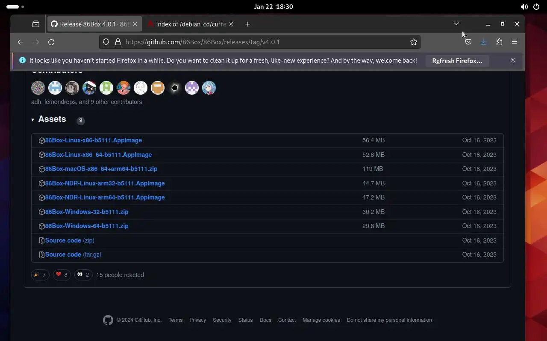Click the system volume icon
The image size is (547, 341).
point(524,7)
